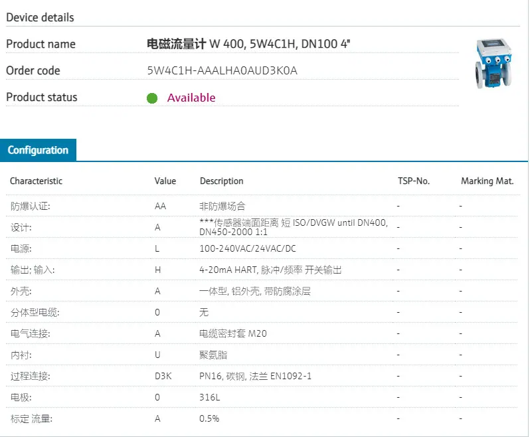Image resolution: width=530 pixels, height=437 pixels.
Task: Click the Product status label
Action: coord(42,98)
